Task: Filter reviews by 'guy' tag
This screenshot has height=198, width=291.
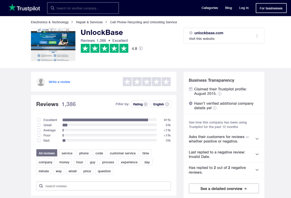Action: 93,162
